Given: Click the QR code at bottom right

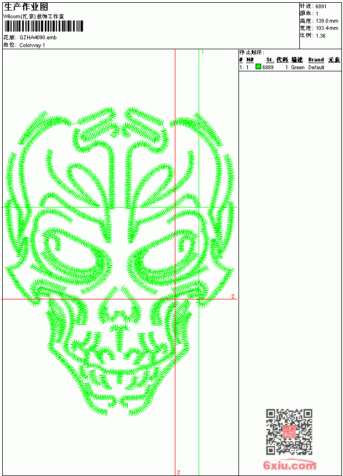Looking at the screenshot, I should tap(289, 432).
